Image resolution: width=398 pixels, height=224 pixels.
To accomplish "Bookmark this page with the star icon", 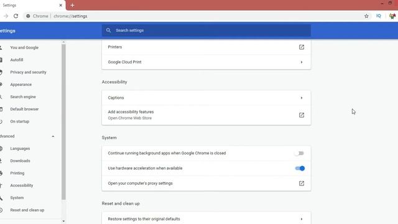I will tap(366, 16).
